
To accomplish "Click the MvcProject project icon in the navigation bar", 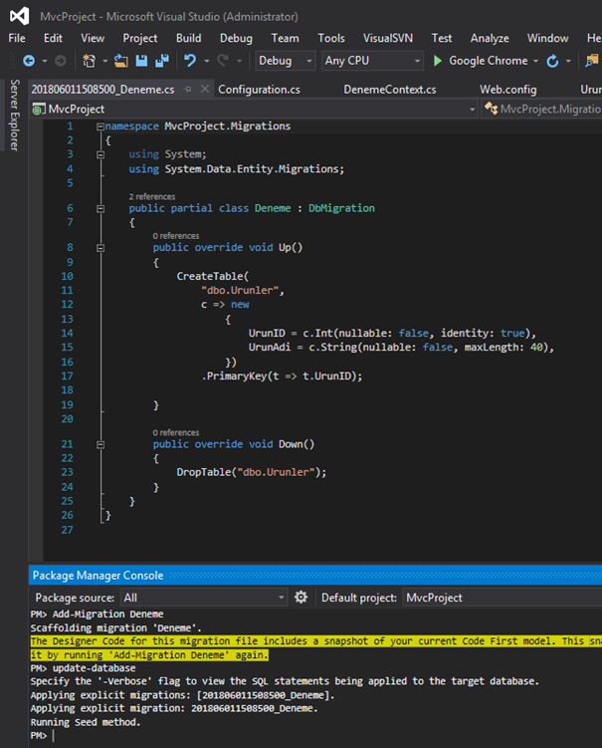I will point(38,110).
